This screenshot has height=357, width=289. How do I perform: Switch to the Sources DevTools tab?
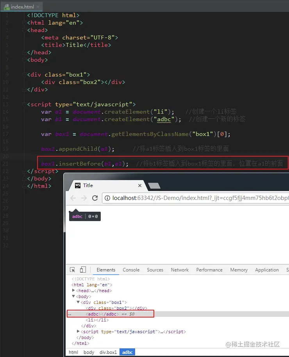point(155,270)
